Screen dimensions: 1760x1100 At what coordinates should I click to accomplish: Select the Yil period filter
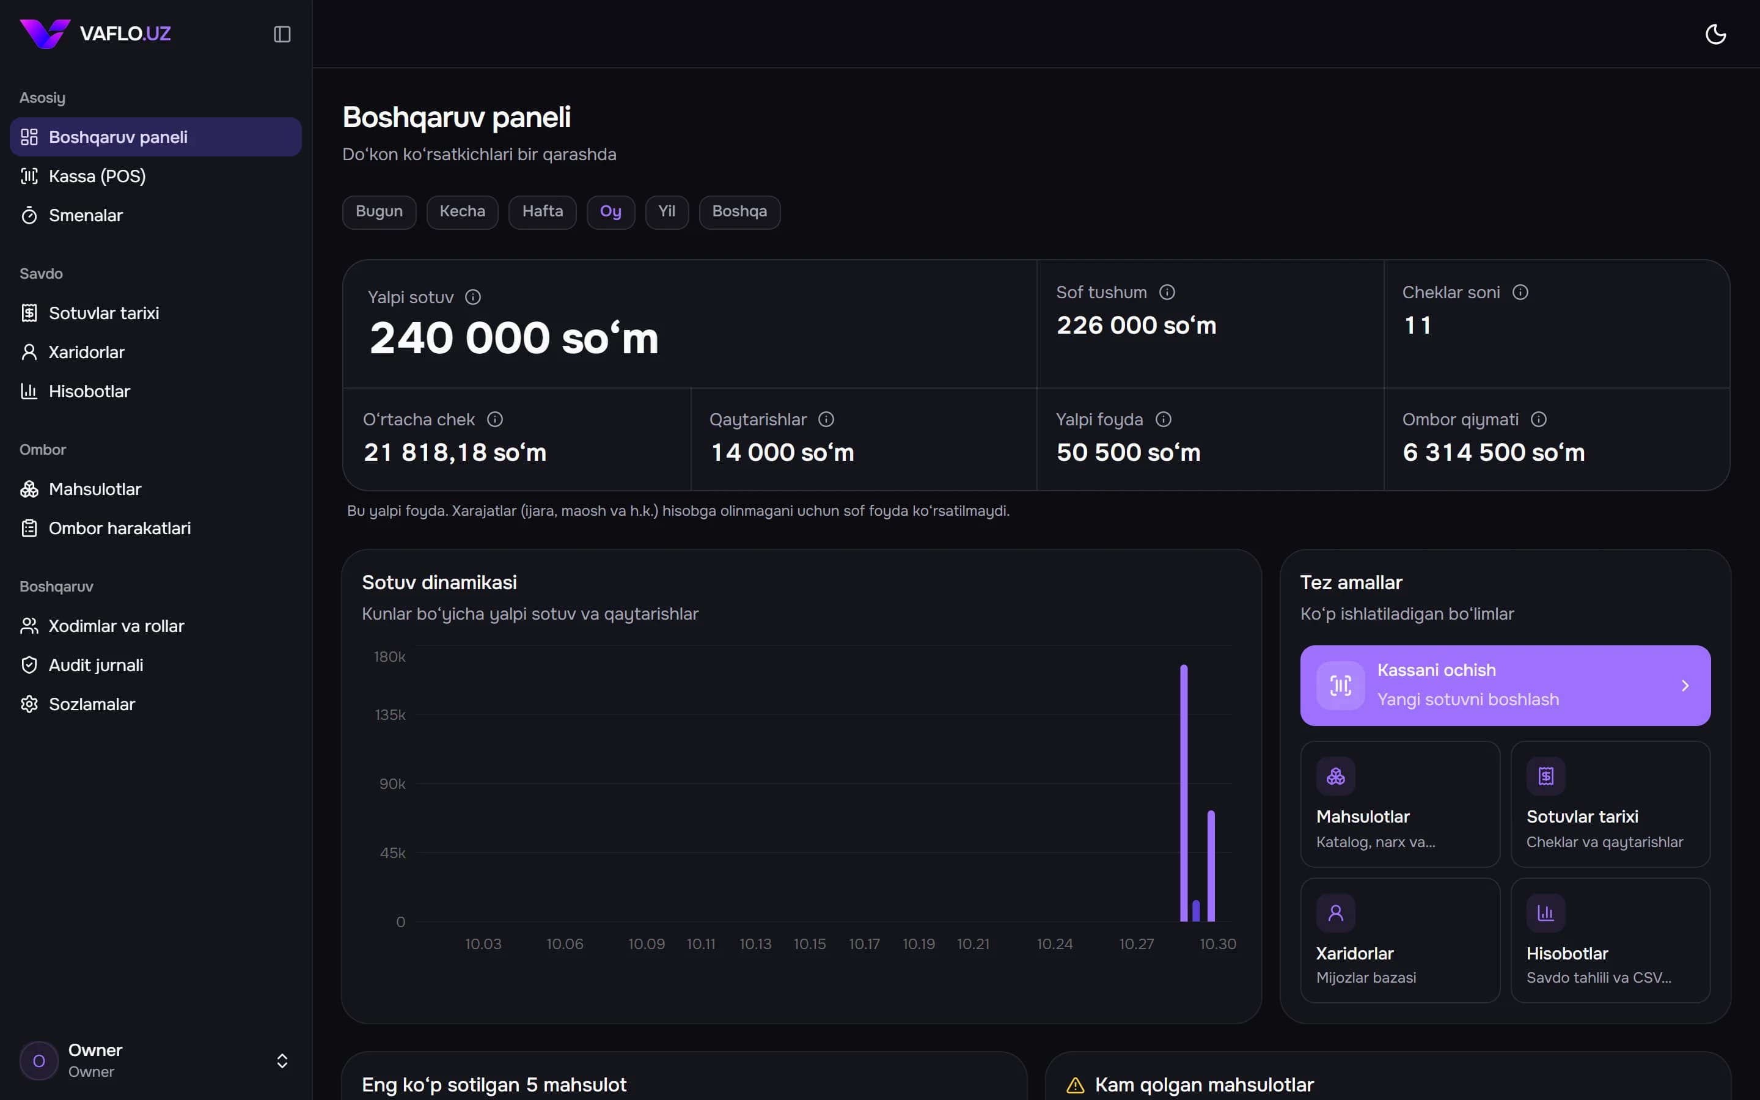(667, 211)
